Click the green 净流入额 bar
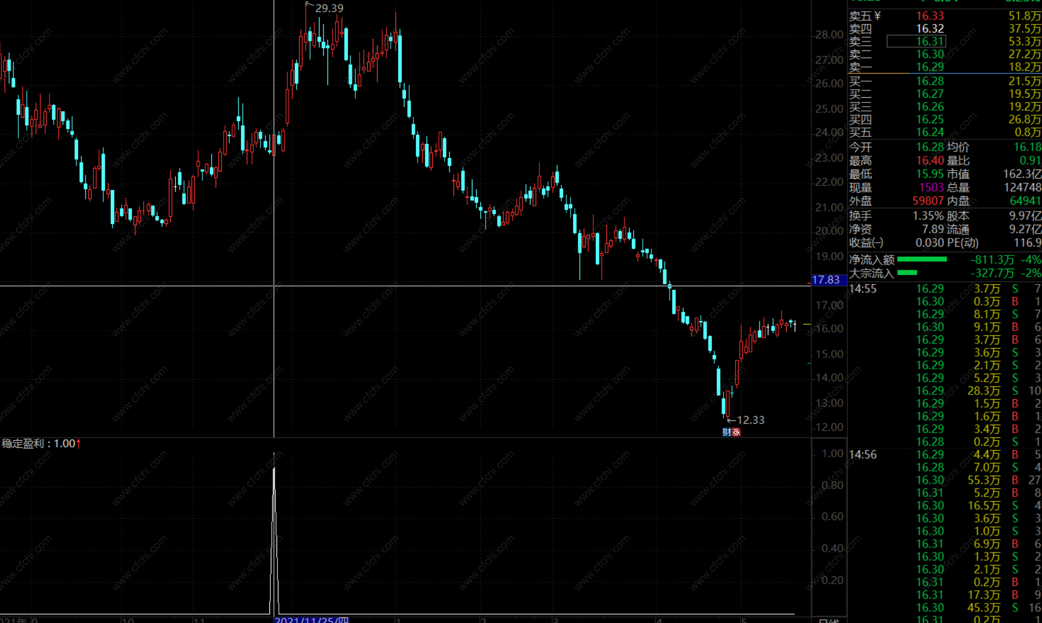 922,259
